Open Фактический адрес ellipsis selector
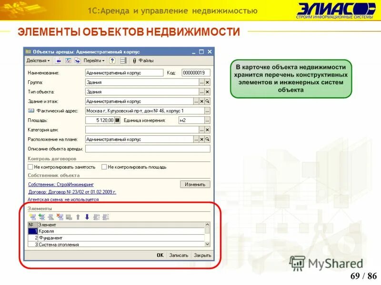Screen dimensions: 381x285 (207, 111)
